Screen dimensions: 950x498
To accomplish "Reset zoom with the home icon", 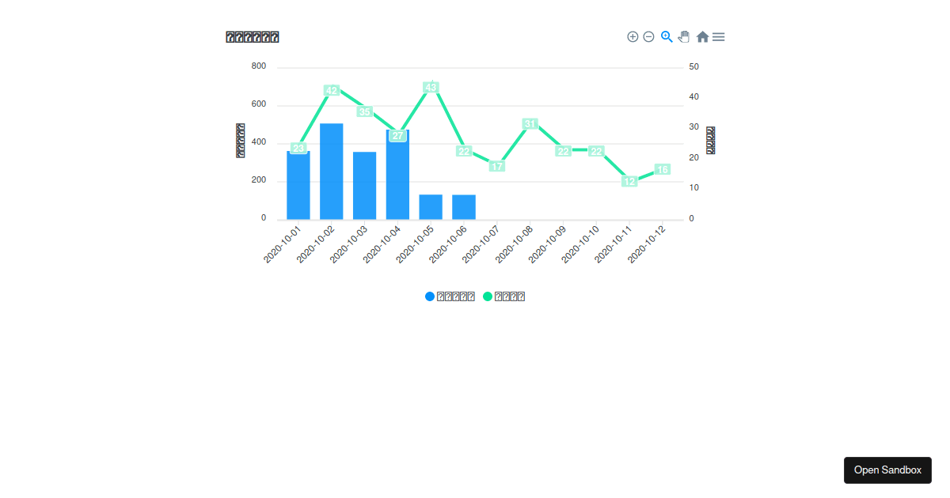I will [702, 36].
